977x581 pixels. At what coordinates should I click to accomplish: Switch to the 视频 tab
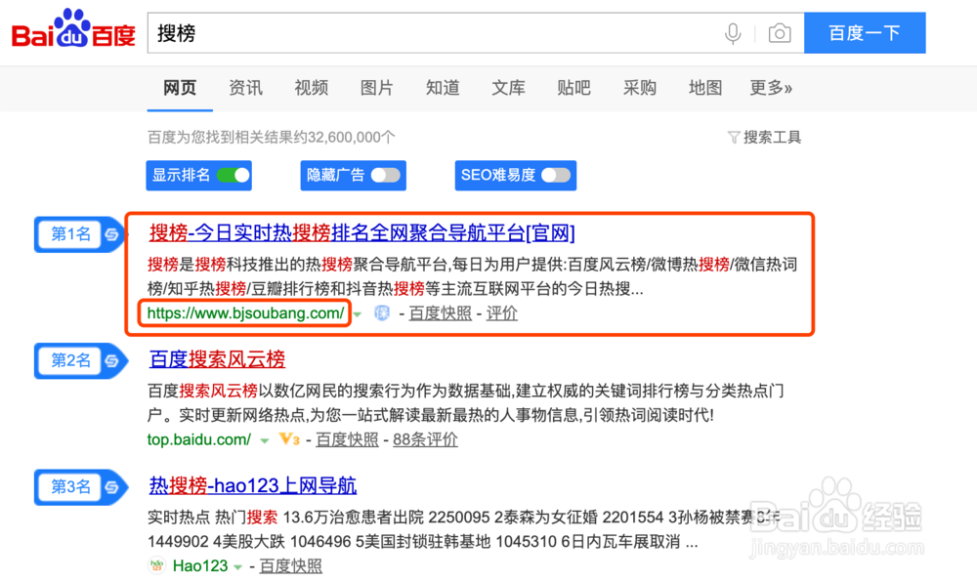click(x=311, y=88)
